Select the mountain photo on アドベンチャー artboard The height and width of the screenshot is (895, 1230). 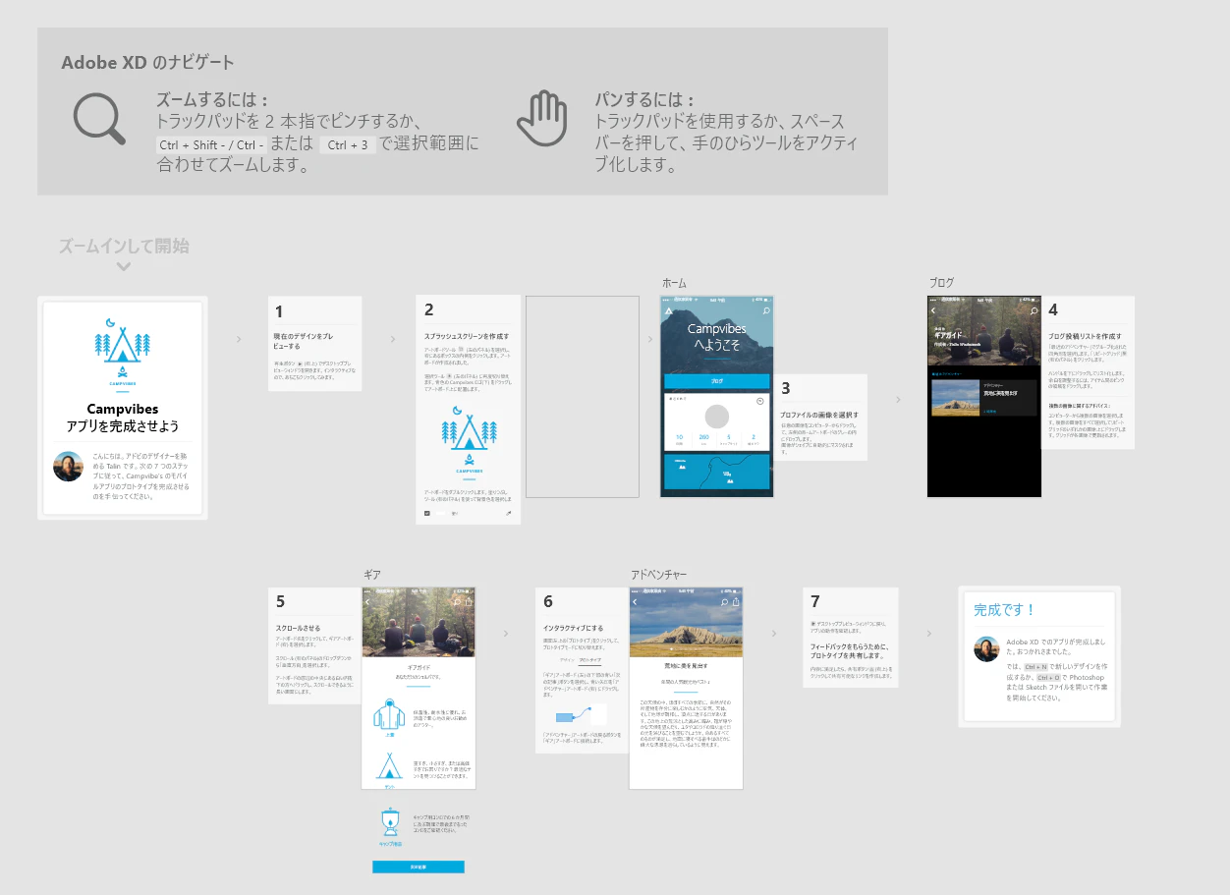point(686,623)
